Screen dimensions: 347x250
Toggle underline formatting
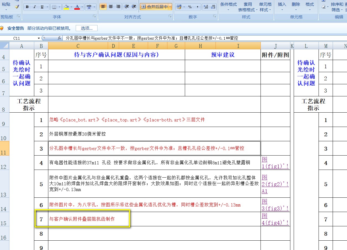42,7
